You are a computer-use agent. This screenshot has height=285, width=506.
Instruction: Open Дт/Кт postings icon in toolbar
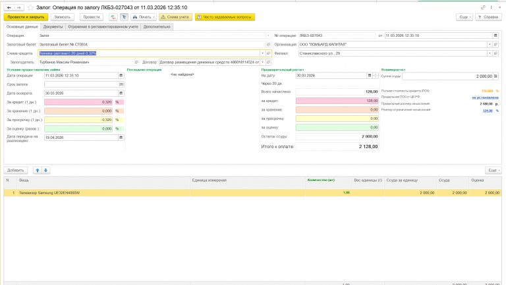(x=113, y=17)
